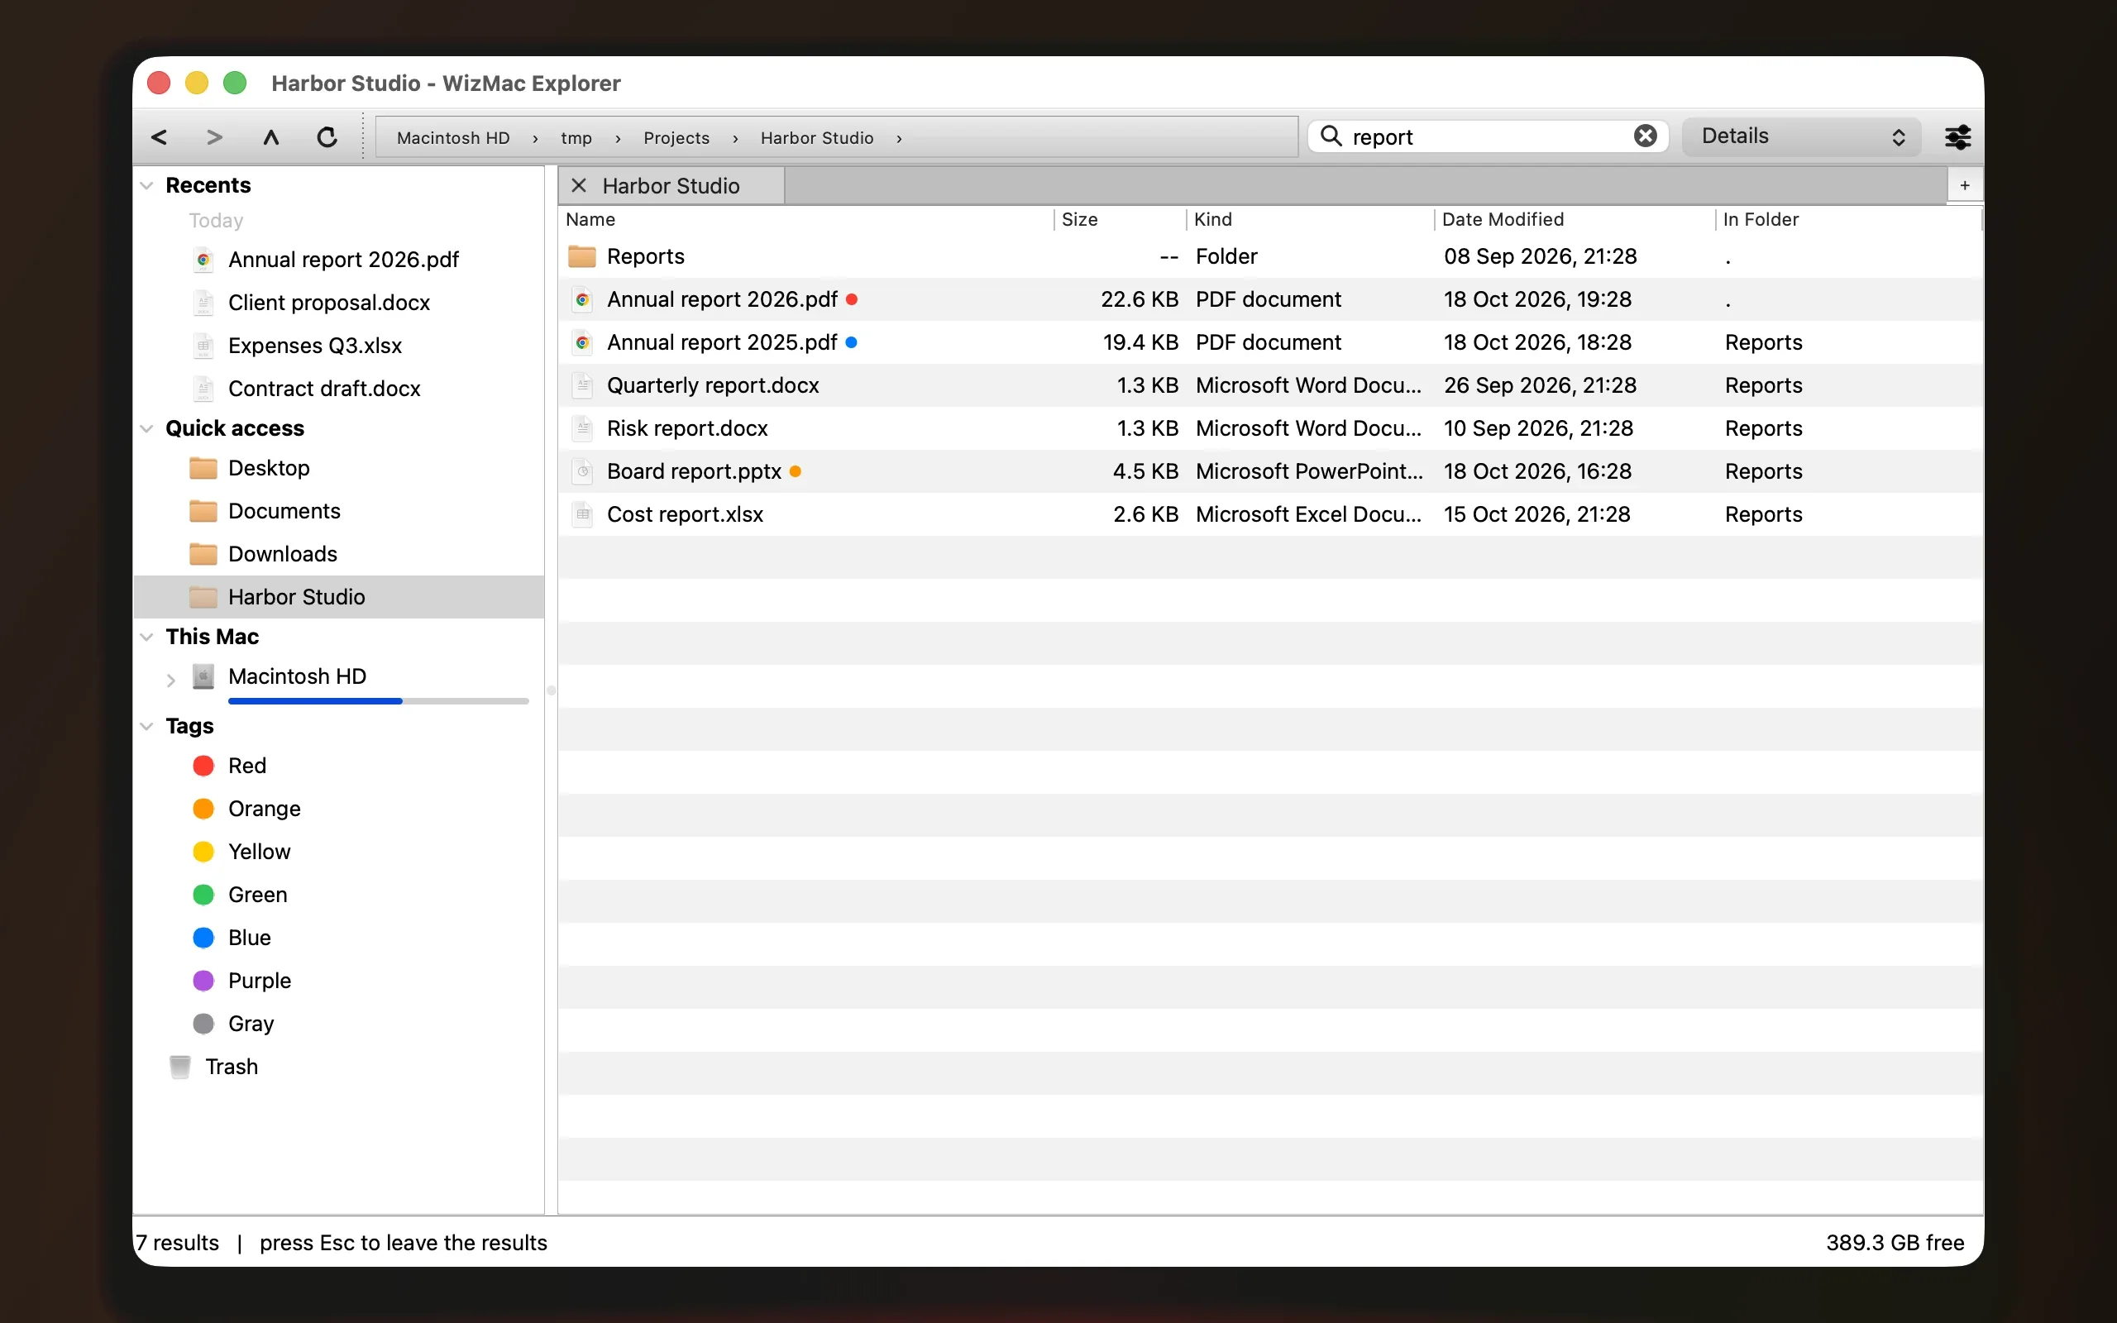This screenshot has width=2117, height=1323.
Task: Go up to the parent folder
Action: point(271,137)
